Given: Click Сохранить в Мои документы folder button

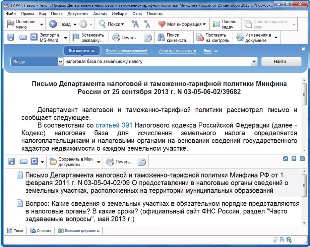Looking at the screenshot, I should 71,162.
